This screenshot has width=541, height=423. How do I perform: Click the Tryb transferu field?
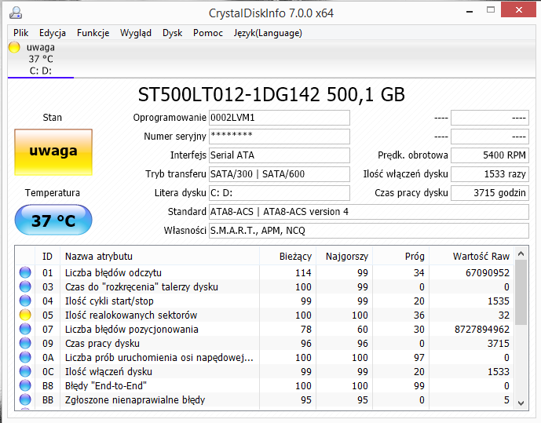click(280, 173)
